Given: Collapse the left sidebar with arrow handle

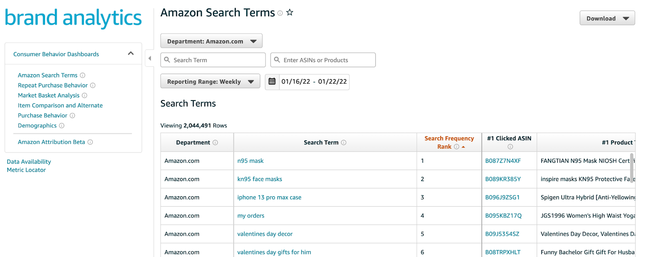Looking at the screenshot, I should (x=149, y=59).
